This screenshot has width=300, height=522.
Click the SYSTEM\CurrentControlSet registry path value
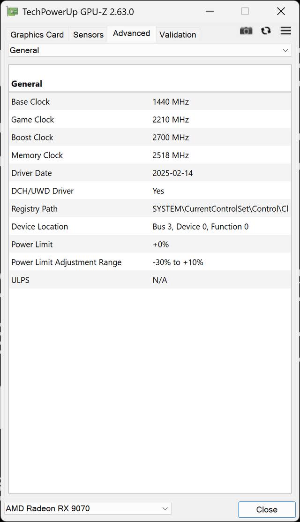point(220,209)
